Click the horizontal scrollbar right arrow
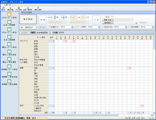Screen dimensions: 156x120 pos(152,115)
